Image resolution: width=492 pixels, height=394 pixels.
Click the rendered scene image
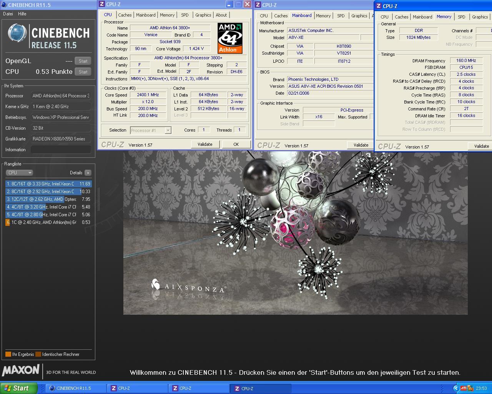295,233
